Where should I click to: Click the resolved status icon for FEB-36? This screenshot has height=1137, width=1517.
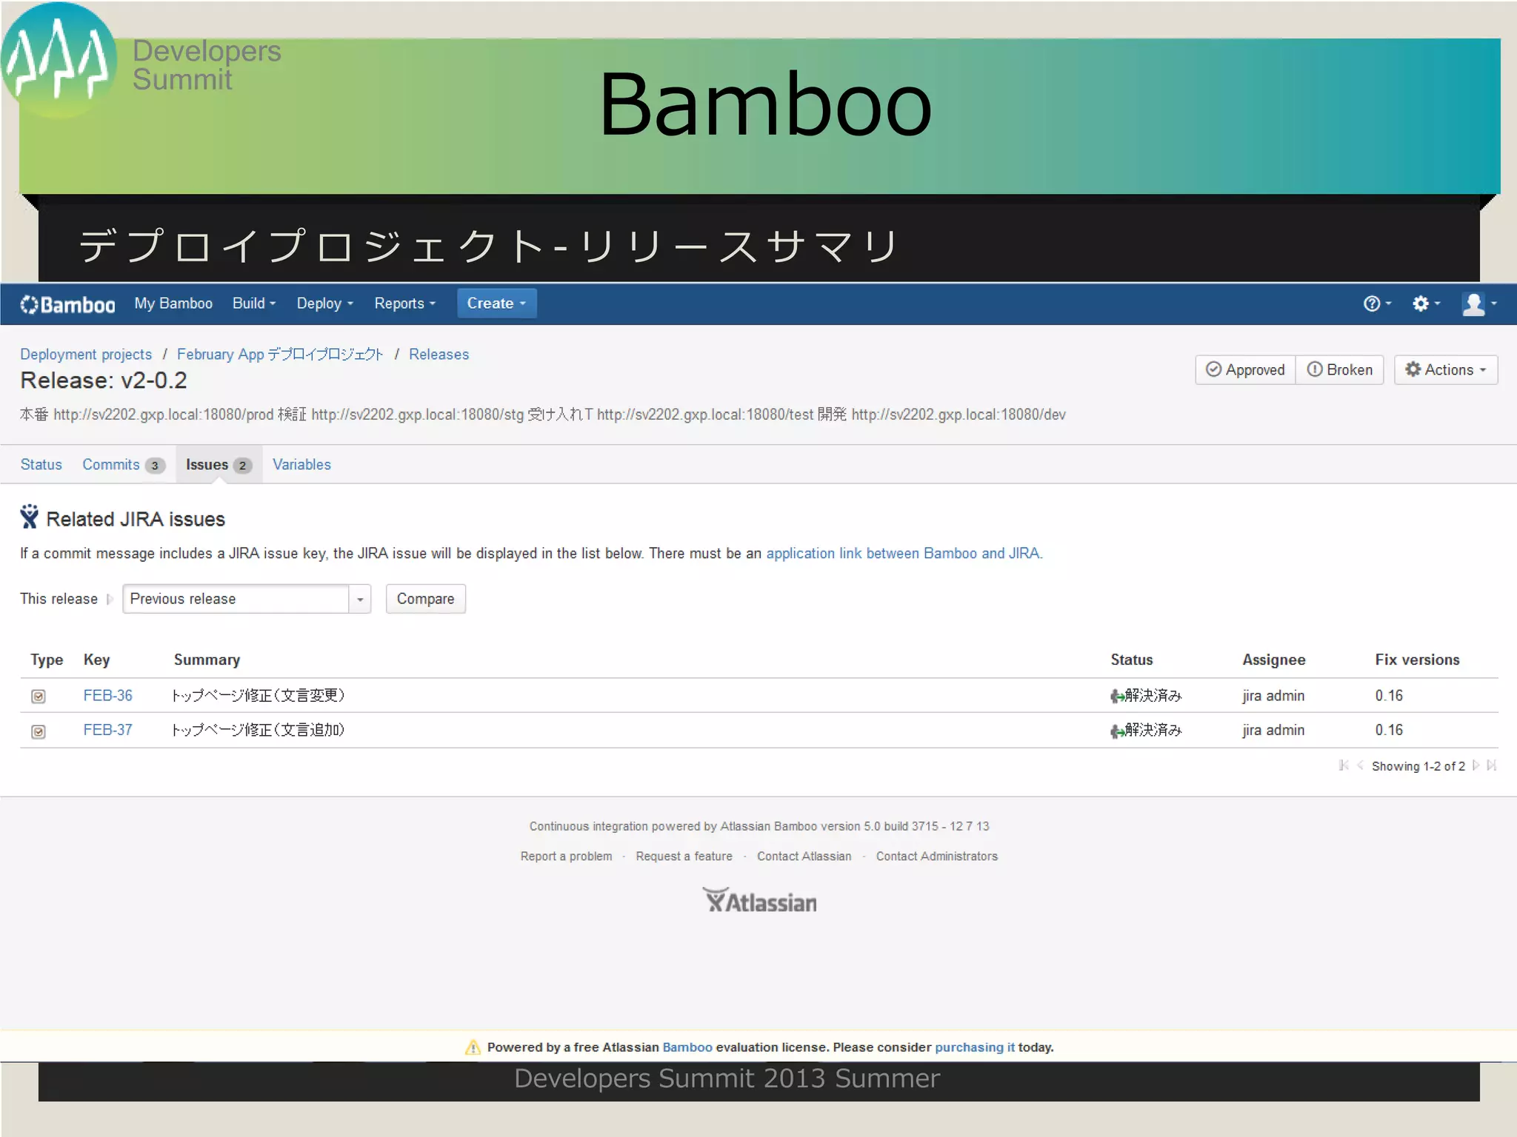1117,696
